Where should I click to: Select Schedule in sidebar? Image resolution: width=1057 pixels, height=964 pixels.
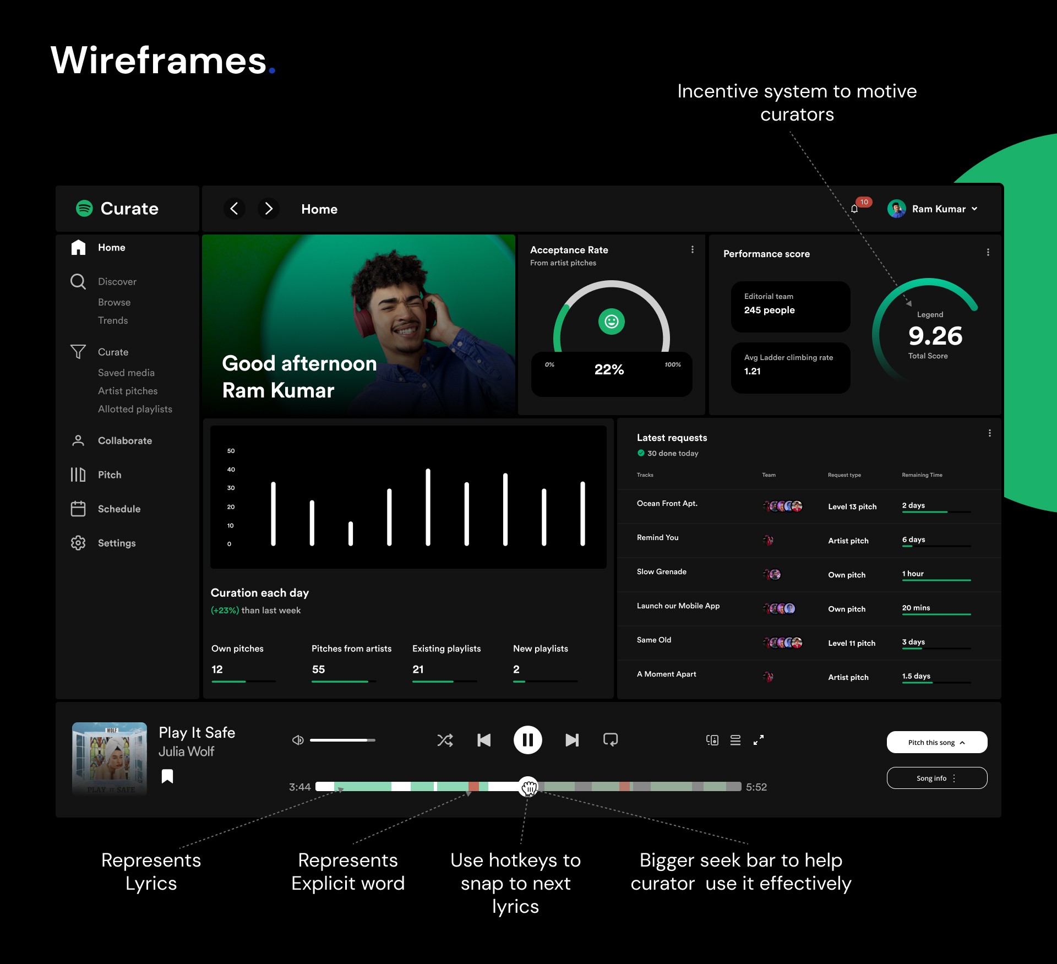tap(119, 509)
